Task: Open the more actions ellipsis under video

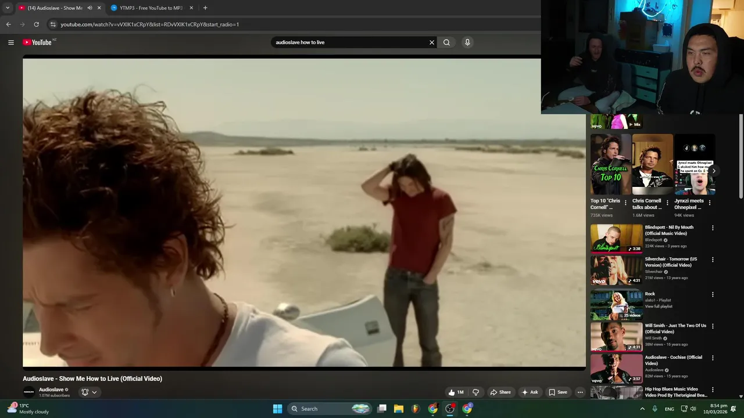Action: pos(580,392)
